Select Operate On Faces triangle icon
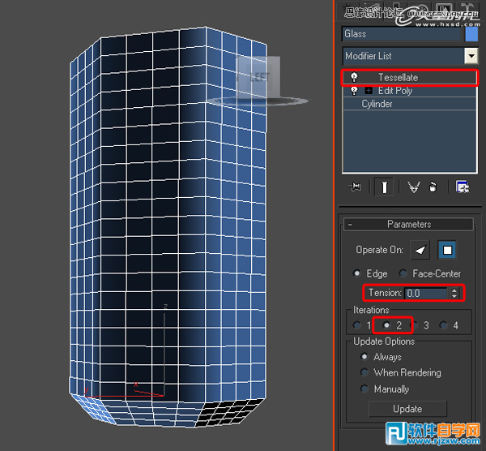The image size is (486, 451). 420,250
